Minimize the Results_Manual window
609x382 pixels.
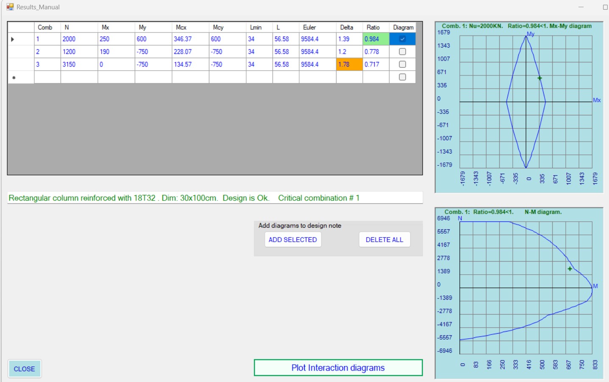581,7
